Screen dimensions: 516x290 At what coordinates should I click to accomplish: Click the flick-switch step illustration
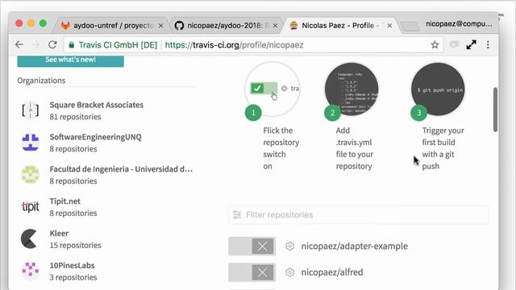[273, 89]
